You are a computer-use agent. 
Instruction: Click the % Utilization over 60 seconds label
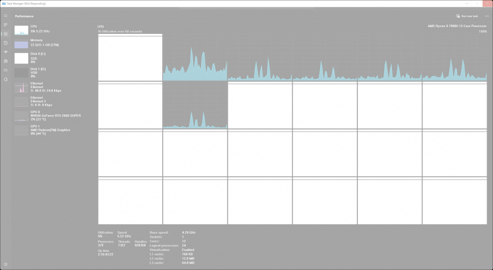120,31
